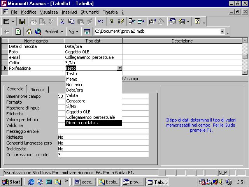Open Indexes with lightning list icon

click(x=121, y=21)
